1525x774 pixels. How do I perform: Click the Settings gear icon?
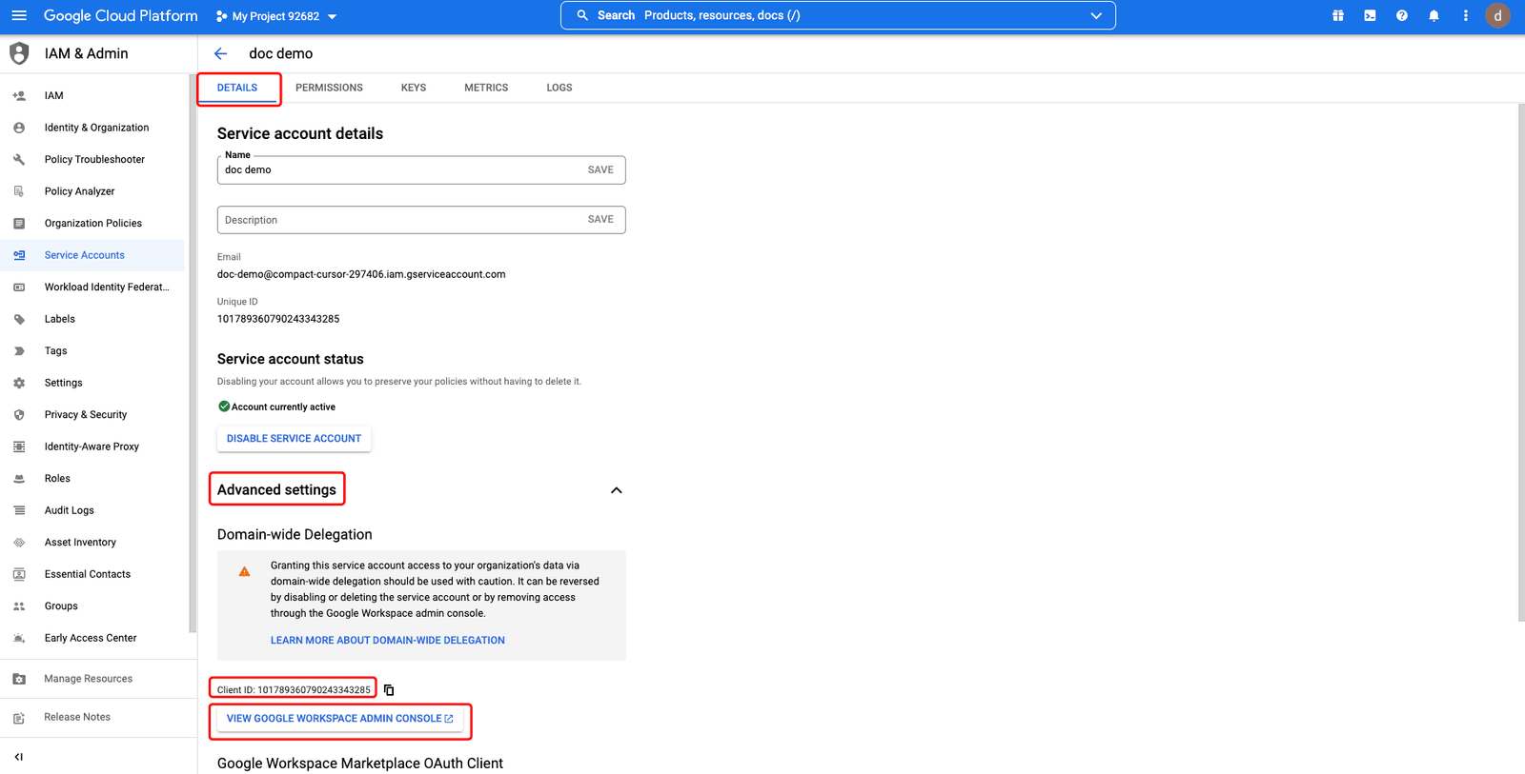tap(19, 383)
